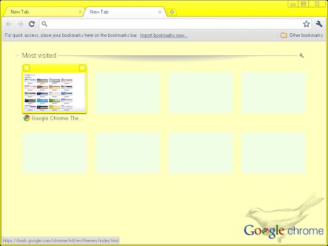Collapse the Most visited section
The height and width of the screenshot is (246, 328).
18,55
